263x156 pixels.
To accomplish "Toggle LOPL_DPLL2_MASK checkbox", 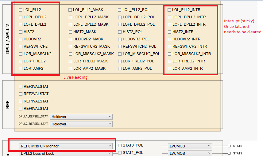I will pyautogui.click(x=70, y=17).
